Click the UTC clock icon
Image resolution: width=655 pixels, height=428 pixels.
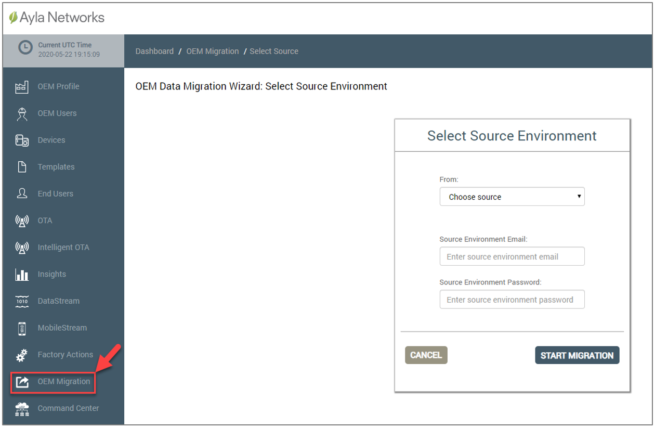coord(25,48)
